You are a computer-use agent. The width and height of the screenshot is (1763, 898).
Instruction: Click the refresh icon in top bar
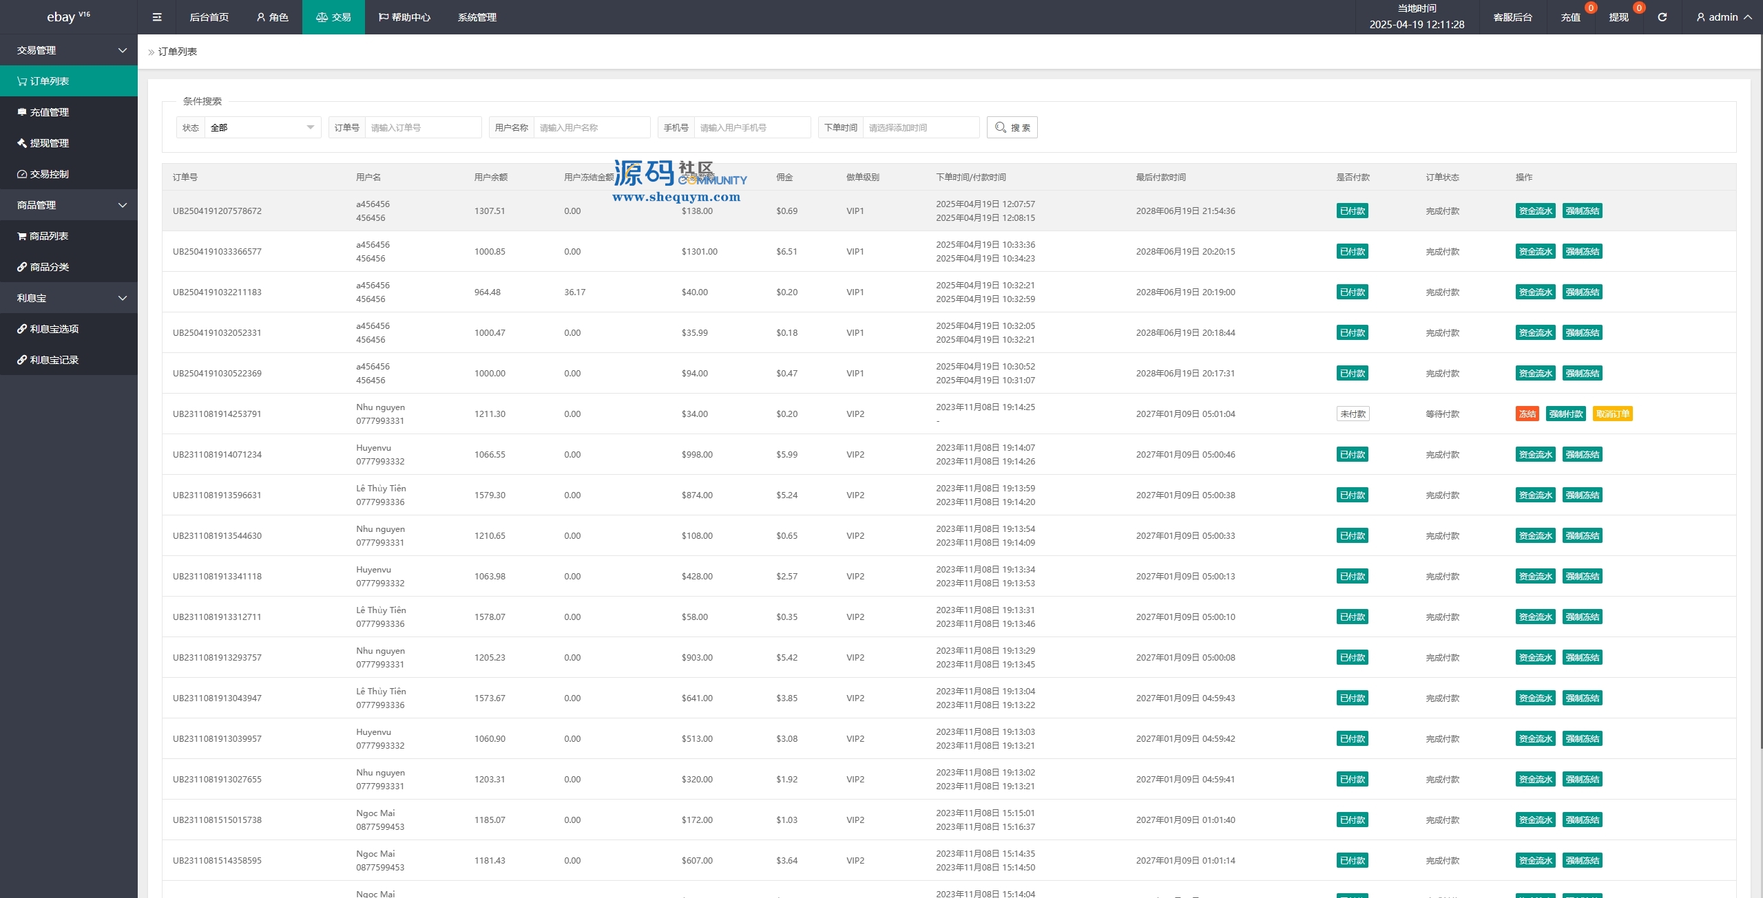point(1662,17)
